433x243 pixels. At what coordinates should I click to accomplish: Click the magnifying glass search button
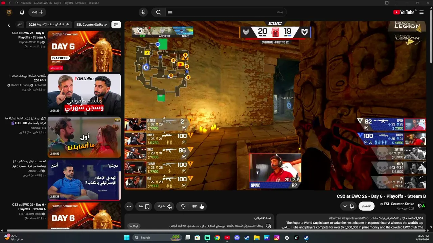(158, 12)
